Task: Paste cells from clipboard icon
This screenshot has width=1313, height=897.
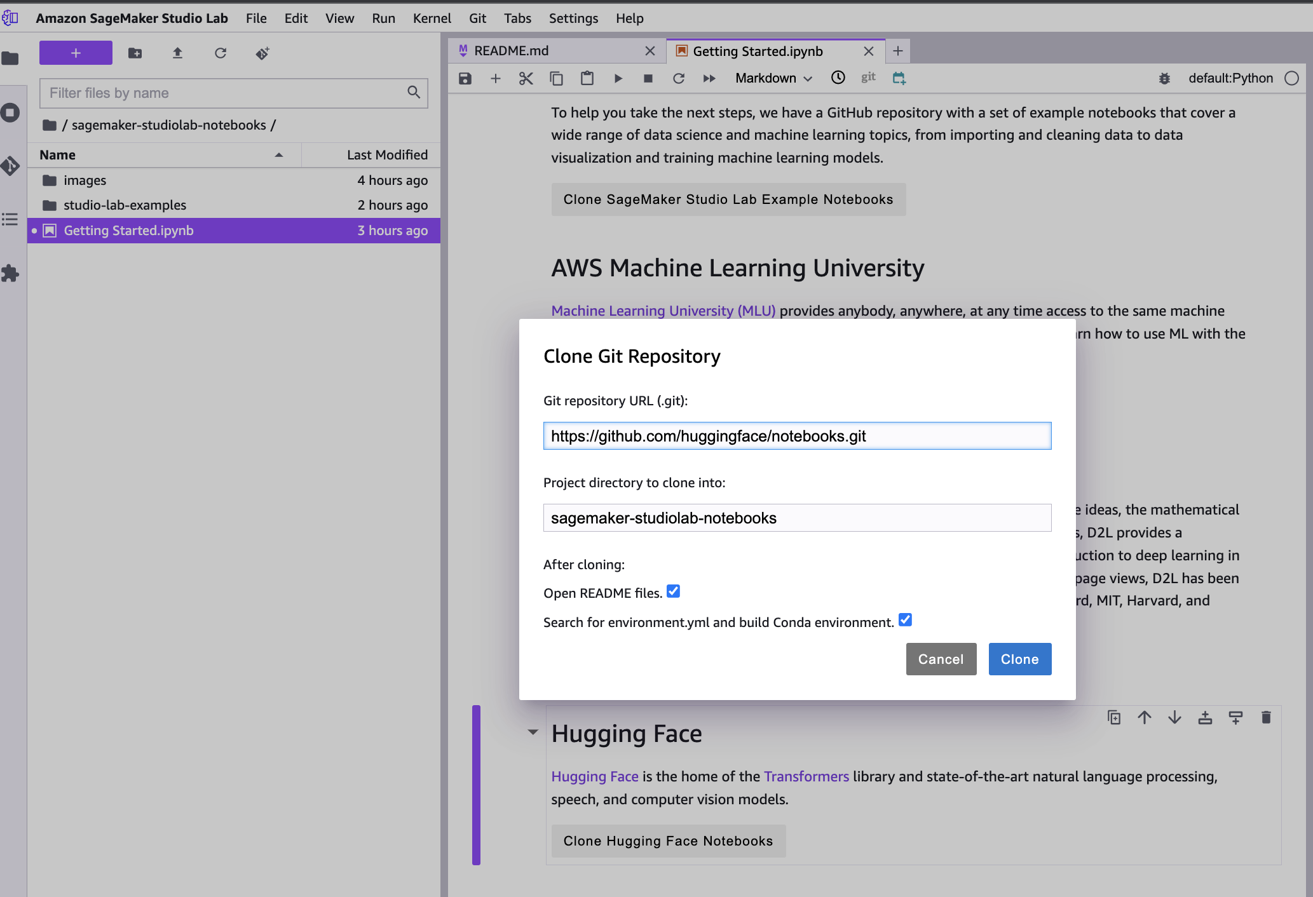Action: coord(587,78)
